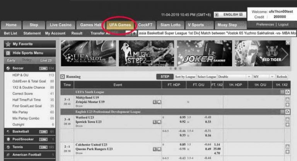Click the American Football icon
The width and height of the screenshot is (297, 161).
click(8, 155)
